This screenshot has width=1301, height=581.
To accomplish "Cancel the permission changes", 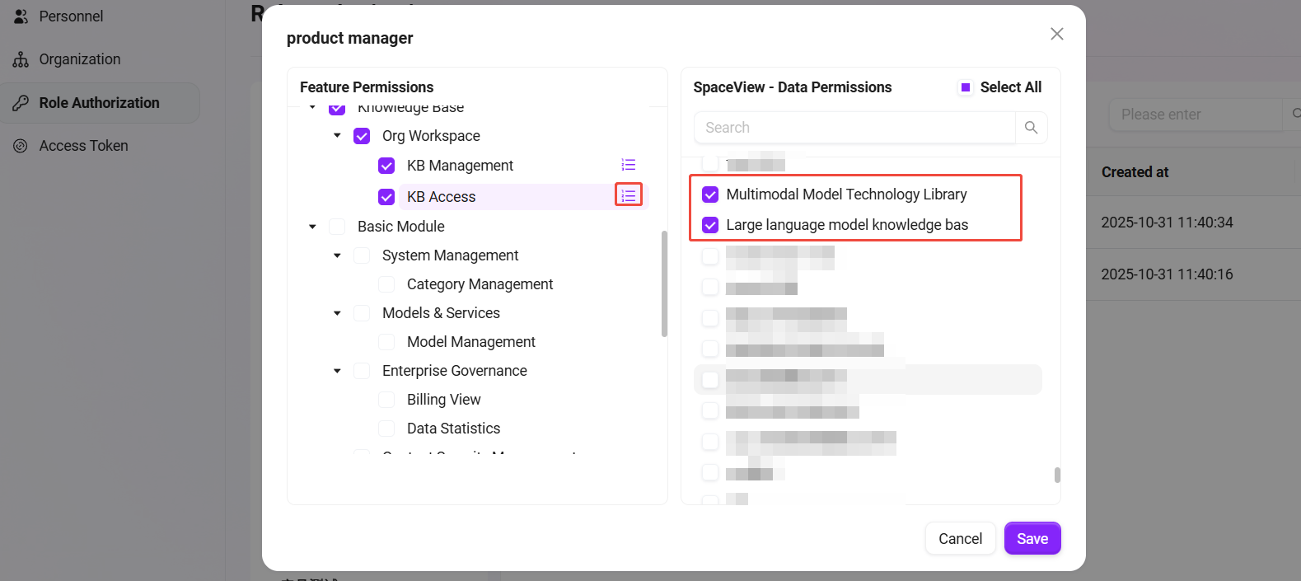I will pos(960,538).
